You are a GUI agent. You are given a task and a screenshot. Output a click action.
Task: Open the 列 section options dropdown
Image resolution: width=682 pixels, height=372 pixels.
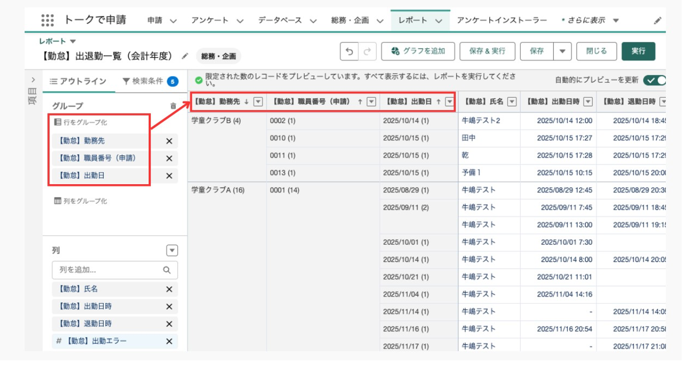(172, 250)
